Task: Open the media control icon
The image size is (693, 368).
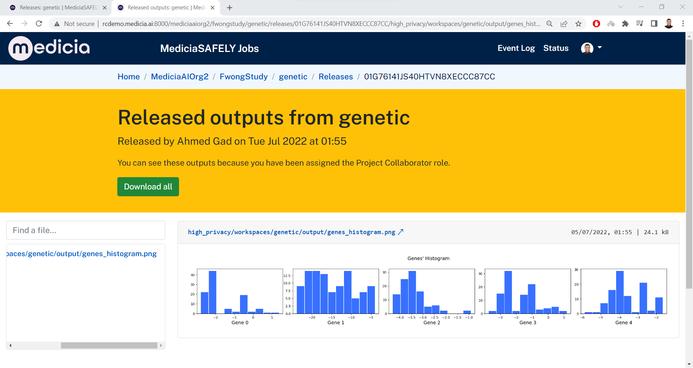Action: click(640, 23)
